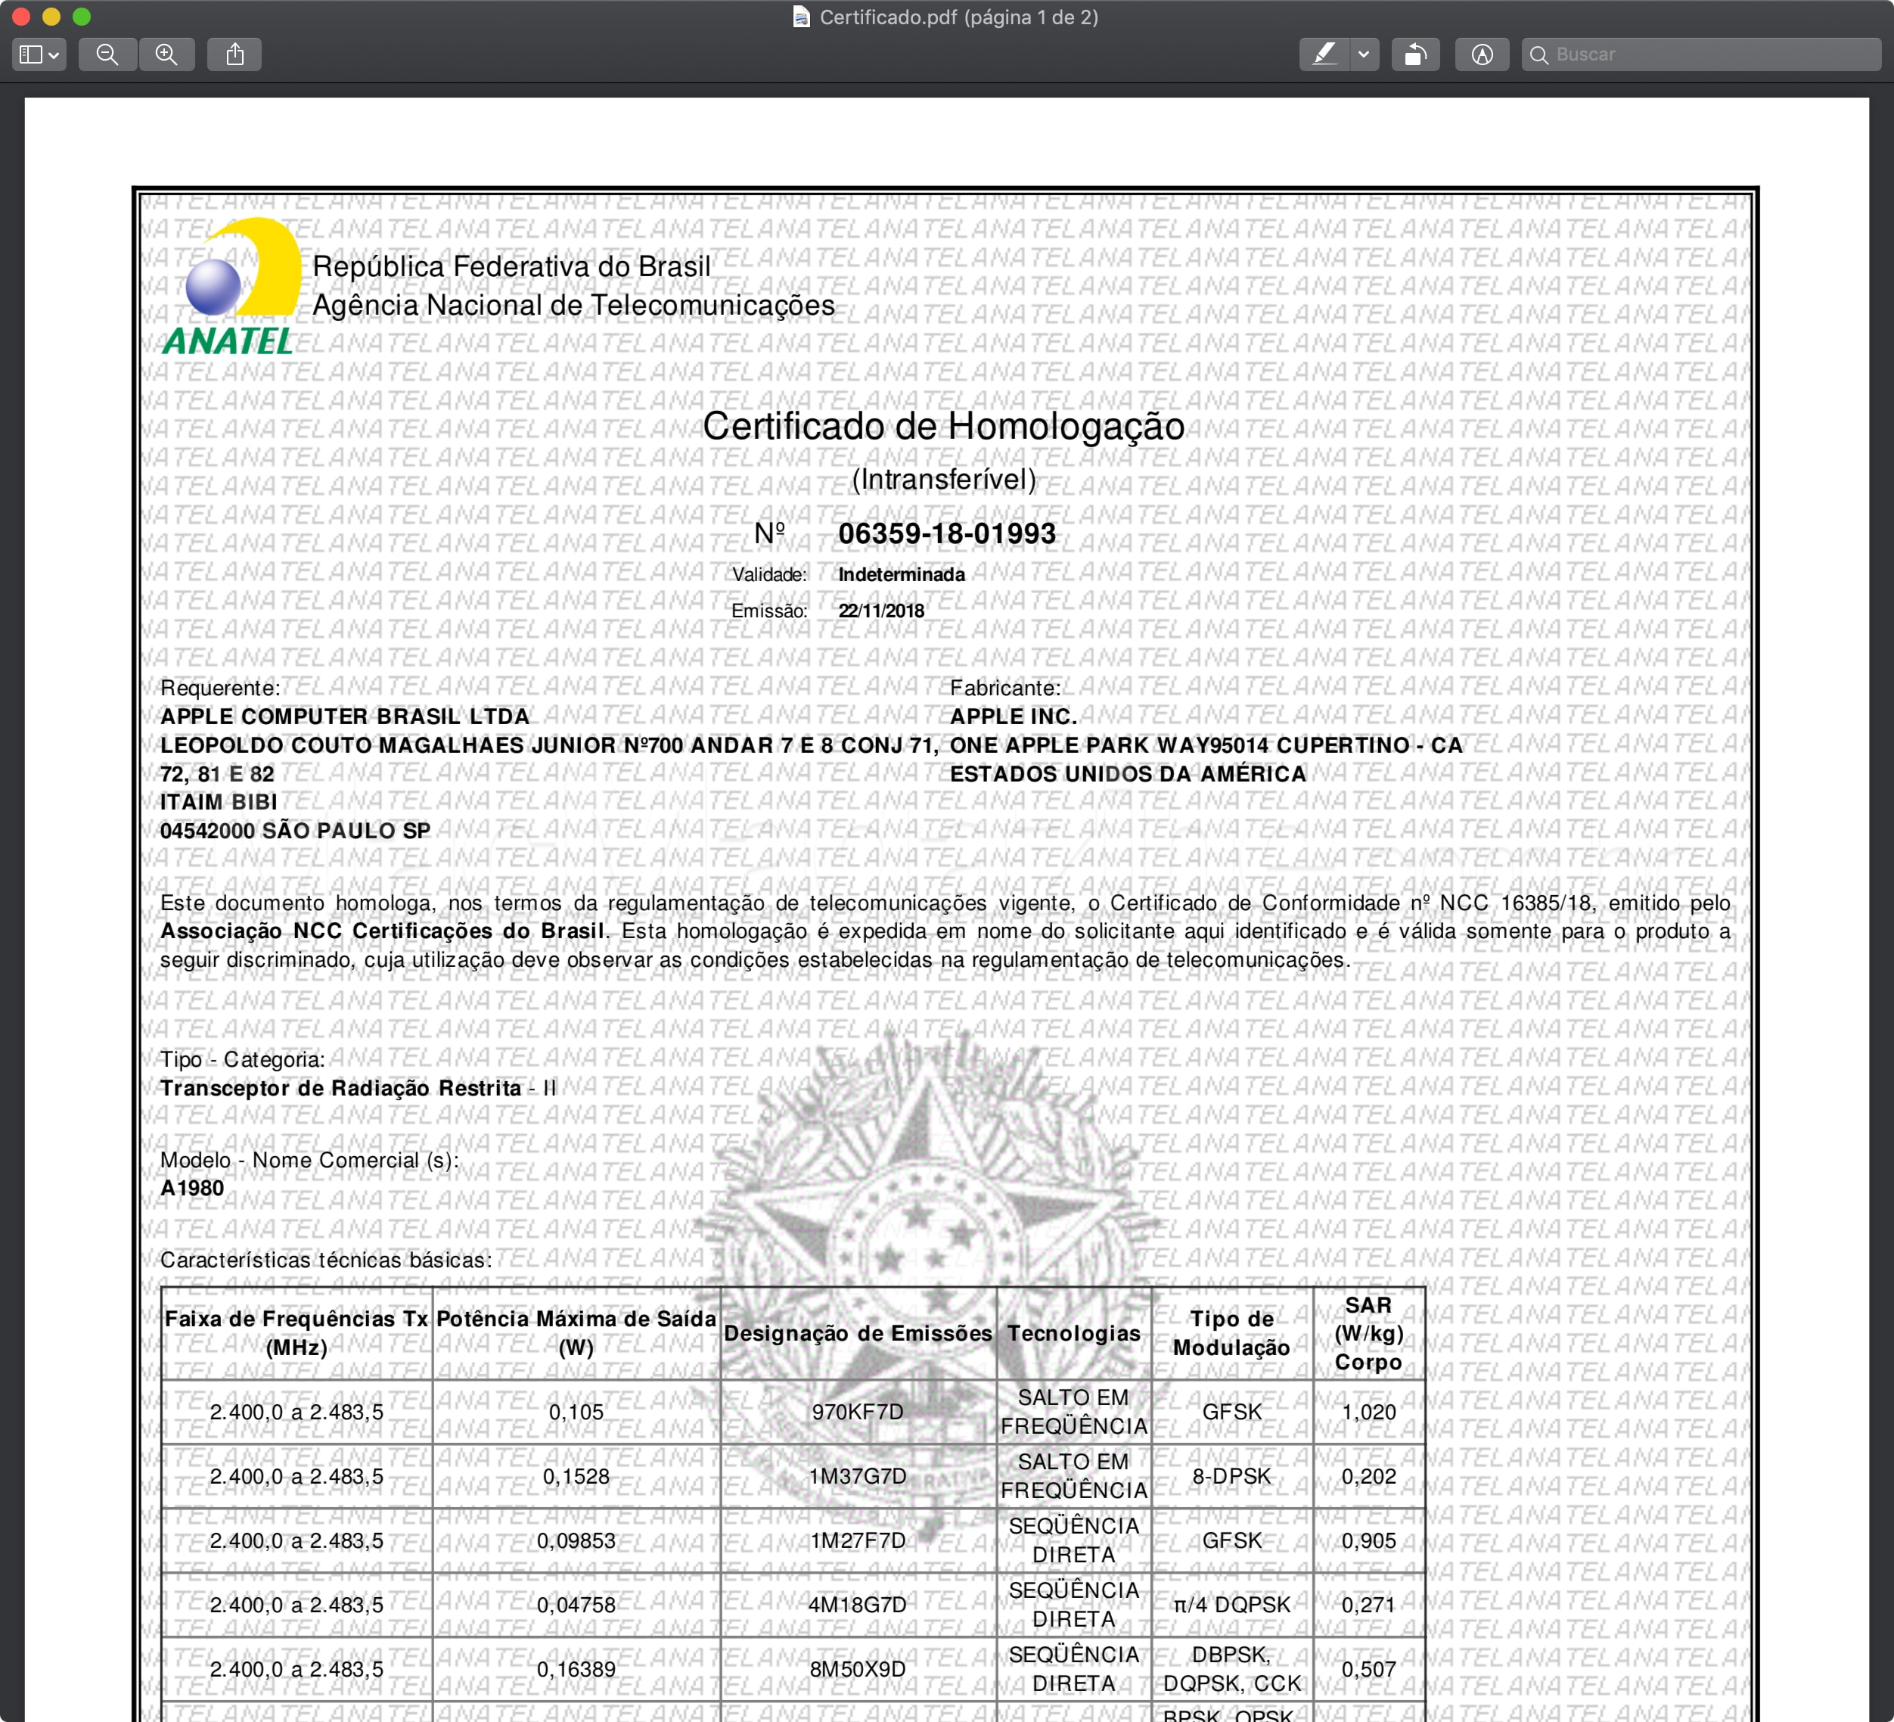The height and width of the screenshot is (1722, 1894).
Task: Show the Markup toolbar
Action: 1482,54
